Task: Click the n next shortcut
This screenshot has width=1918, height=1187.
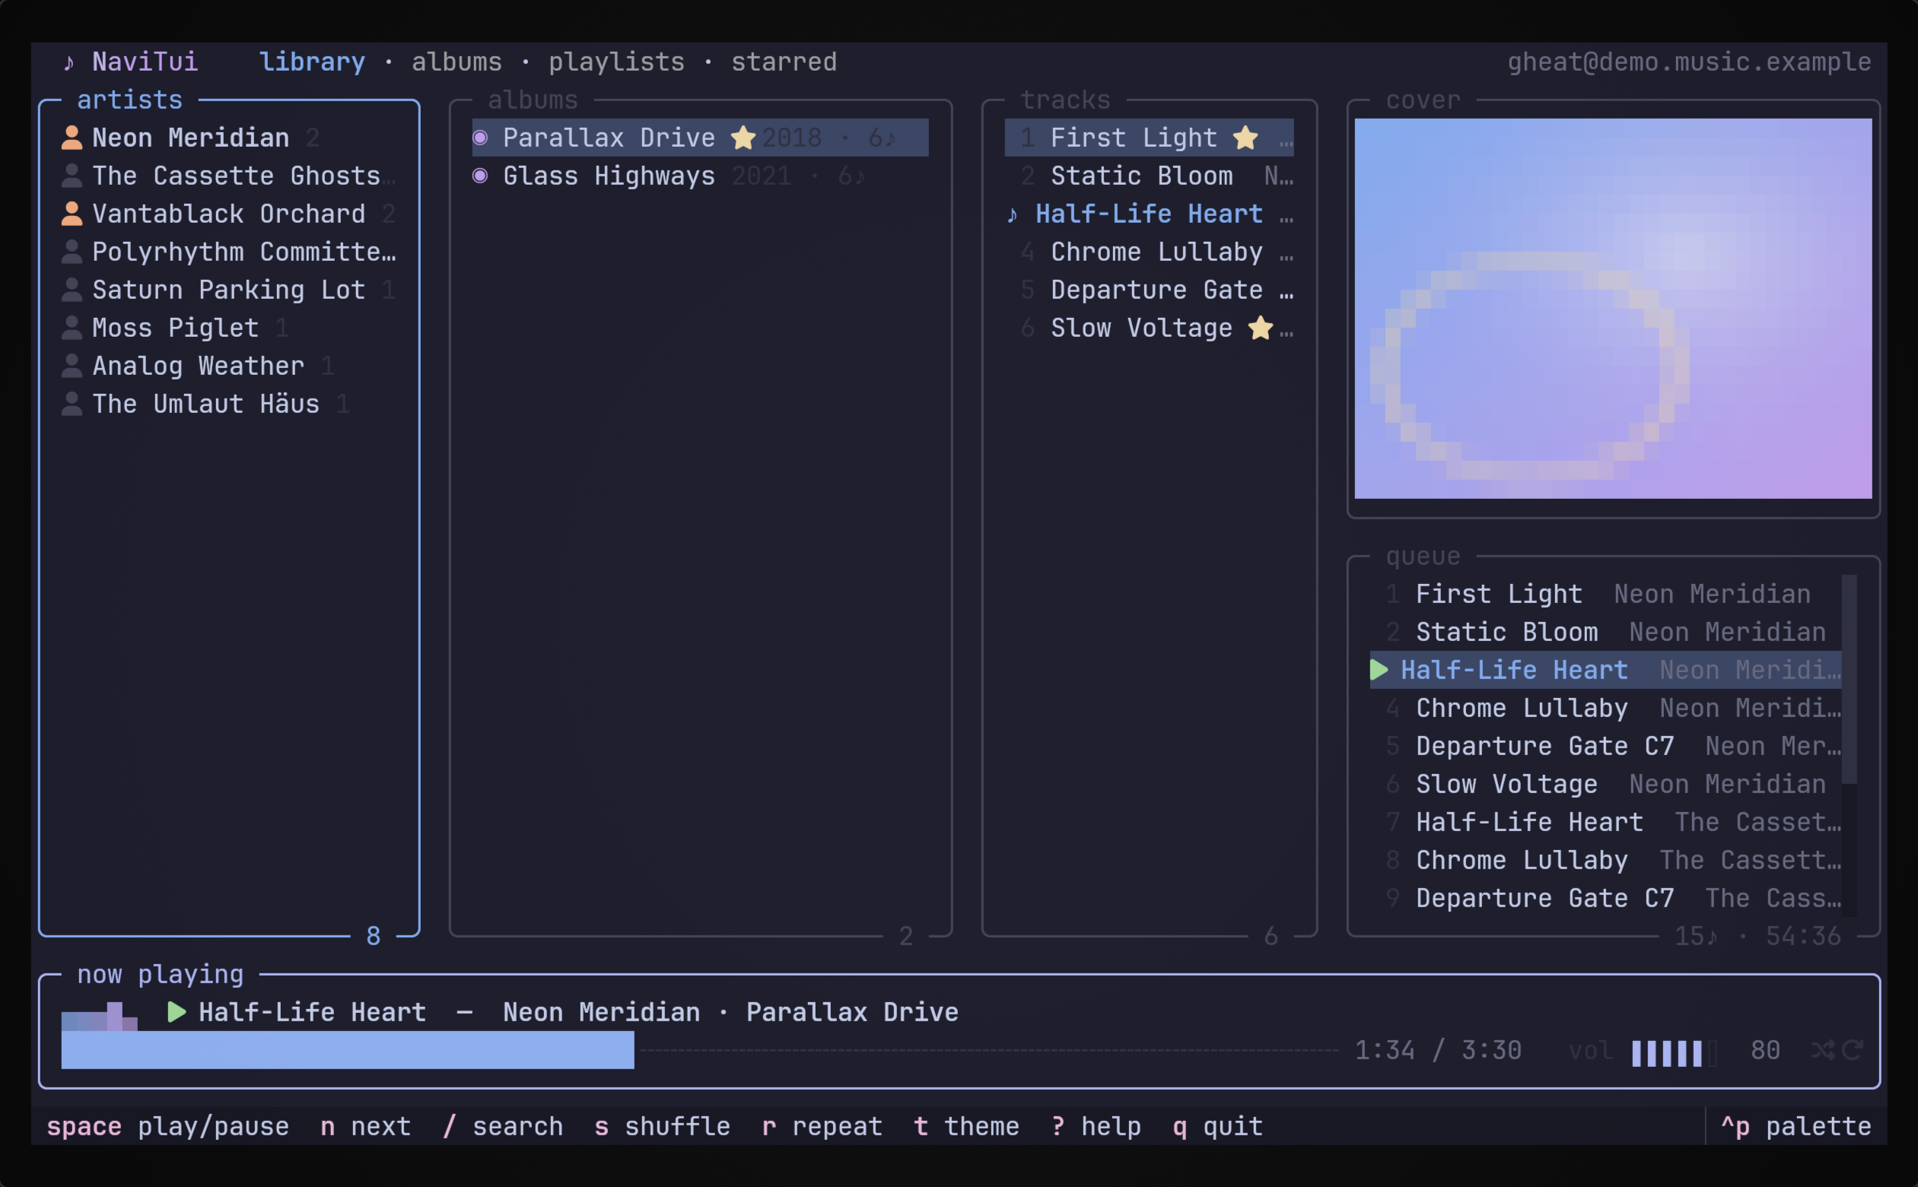Action: [x=365, y=1127]
